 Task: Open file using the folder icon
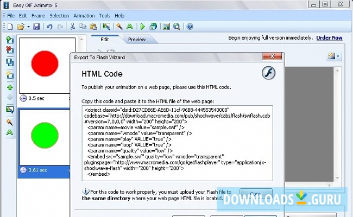coord(21,27)
